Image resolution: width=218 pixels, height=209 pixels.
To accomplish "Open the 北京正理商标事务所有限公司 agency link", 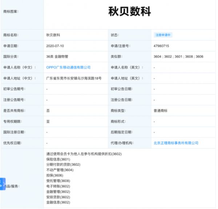I will point(176,143).
